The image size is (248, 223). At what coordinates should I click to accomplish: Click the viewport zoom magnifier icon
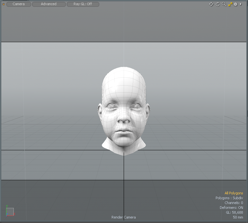pyautogui.click(x=224, y=4)
